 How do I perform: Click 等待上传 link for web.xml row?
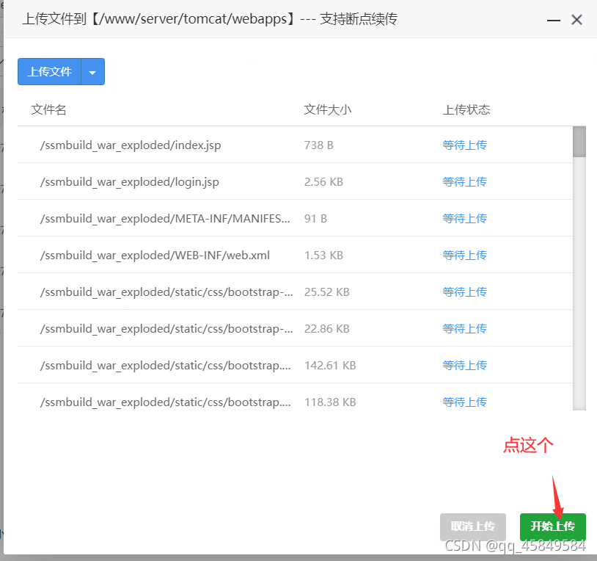coord(464,255)
